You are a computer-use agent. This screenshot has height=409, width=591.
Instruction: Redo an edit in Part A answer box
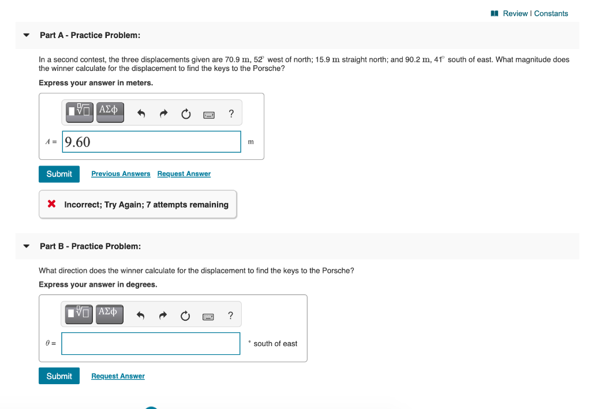click(x=163, y=113)
